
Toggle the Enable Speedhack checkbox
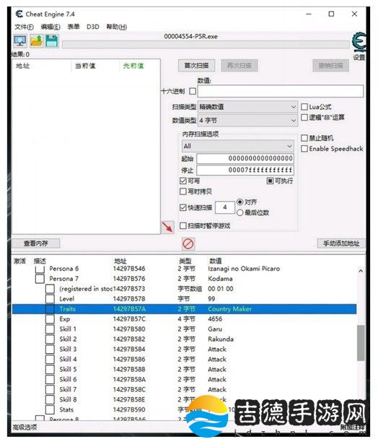coord(304,149)
